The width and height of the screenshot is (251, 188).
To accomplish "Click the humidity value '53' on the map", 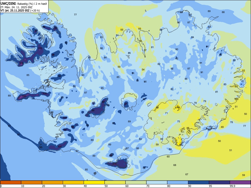I will (236, 86).
